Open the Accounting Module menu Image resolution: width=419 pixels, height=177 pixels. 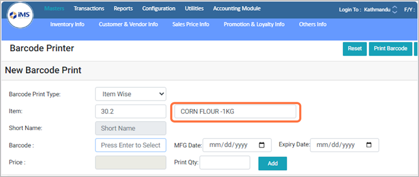237,9
